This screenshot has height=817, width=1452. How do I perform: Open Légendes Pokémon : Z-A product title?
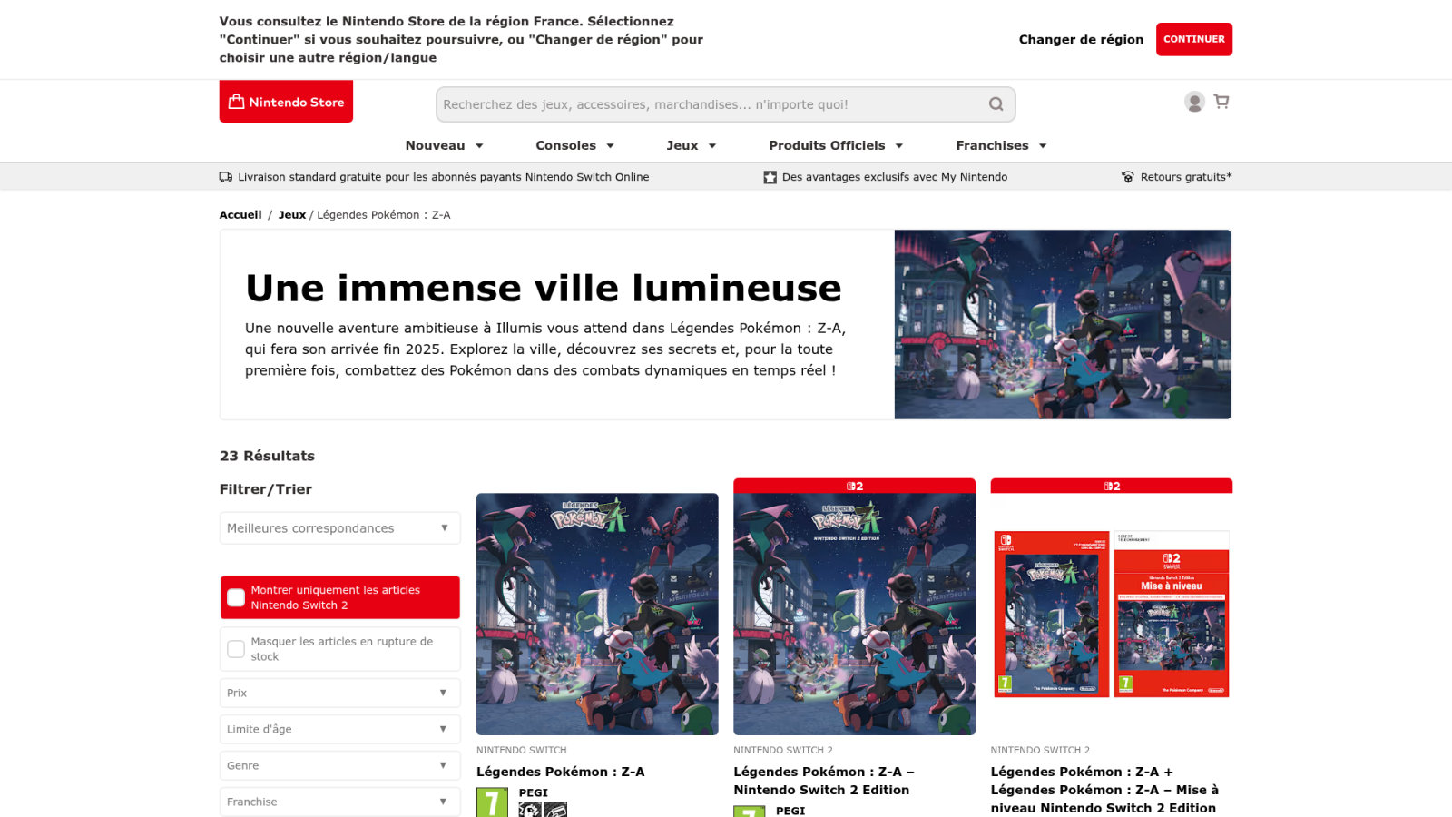coord(561,772)
